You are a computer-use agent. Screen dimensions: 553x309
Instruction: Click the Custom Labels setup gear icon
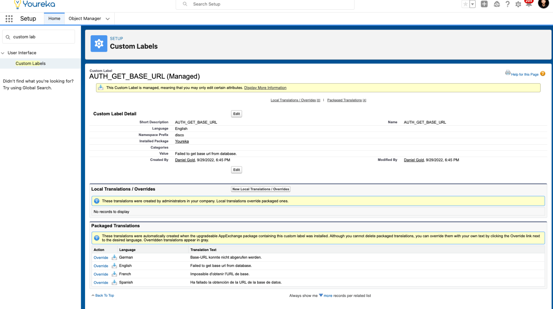(x=99, y=44)
